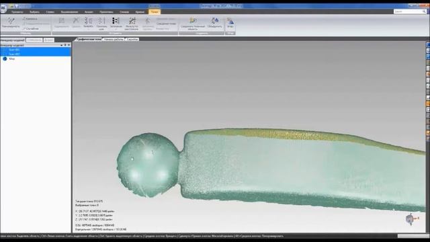Choose Кривизна (Curvature) sampling option
The width and height of the screenshot is (430, 242).
[x=30, y=19]
